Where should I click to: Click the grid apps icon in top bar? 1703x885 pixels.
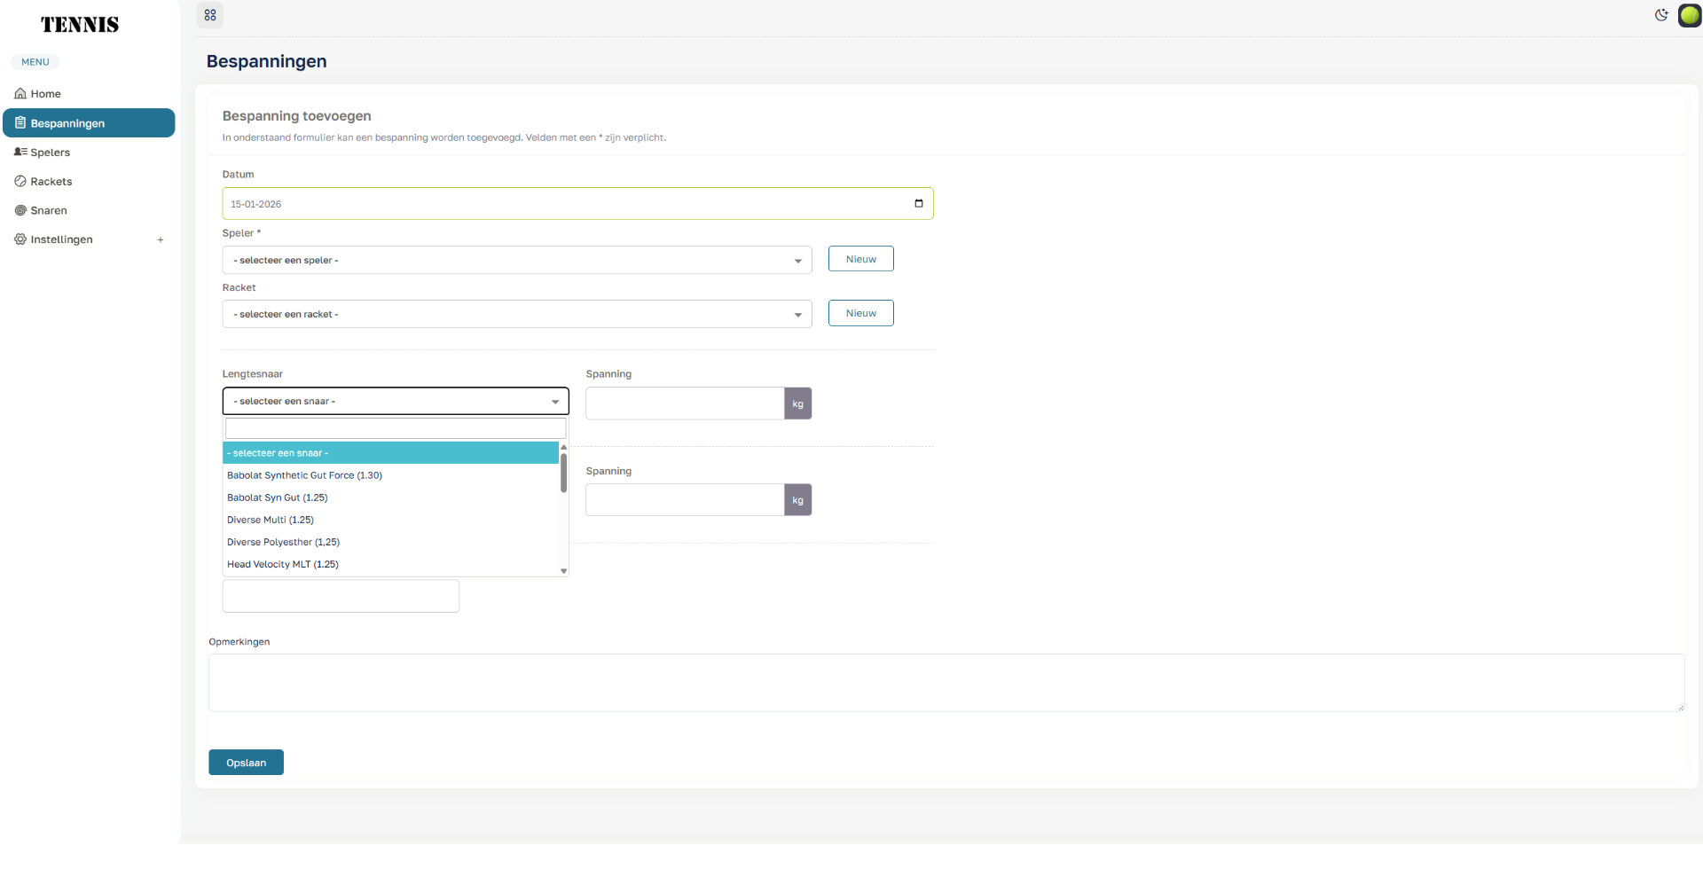[210, 15]
